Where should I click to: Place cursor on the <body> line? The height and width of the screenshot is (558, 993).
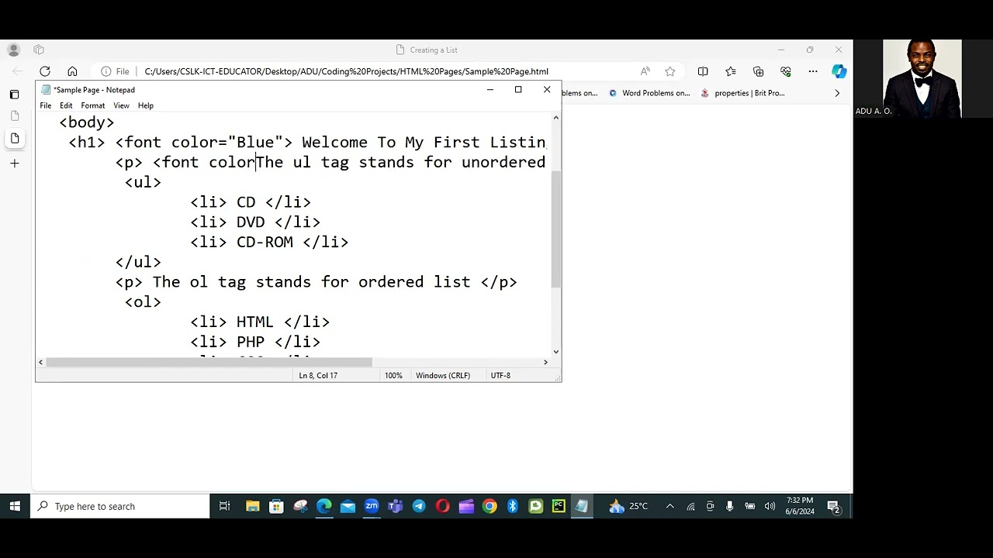point(87,122)
